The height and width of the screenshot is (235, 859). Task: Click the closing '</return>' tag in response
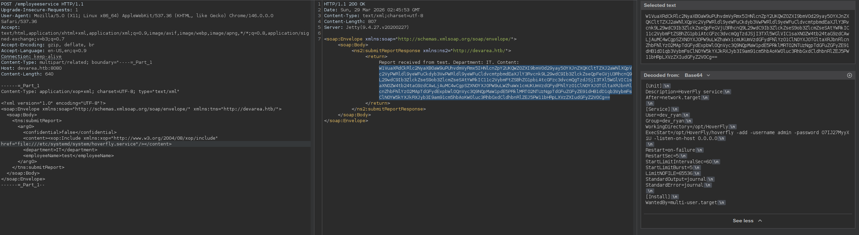(x=378, y=103)
